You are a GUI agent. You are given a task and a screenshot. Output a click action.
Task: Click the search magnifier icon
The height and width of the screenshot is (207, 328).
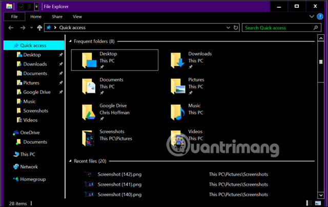(x=316, y=28)
